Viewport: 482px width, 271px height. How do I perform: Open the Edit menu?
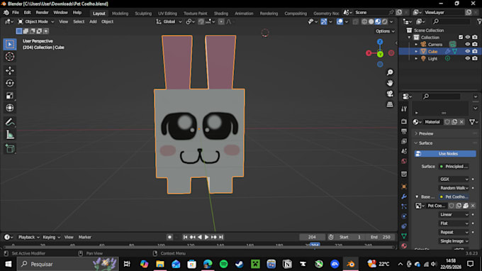pyautogui.click(x=28, y=13)
